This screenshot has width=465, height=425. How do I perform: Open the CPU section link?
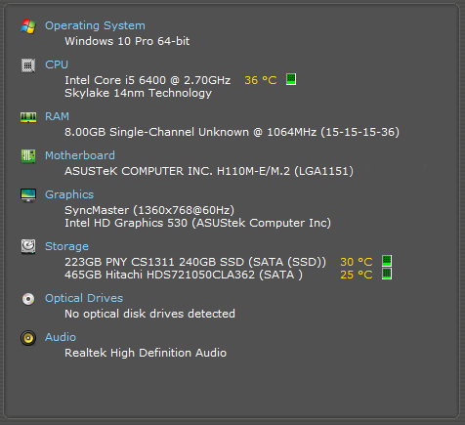click(x=57, y=64)
